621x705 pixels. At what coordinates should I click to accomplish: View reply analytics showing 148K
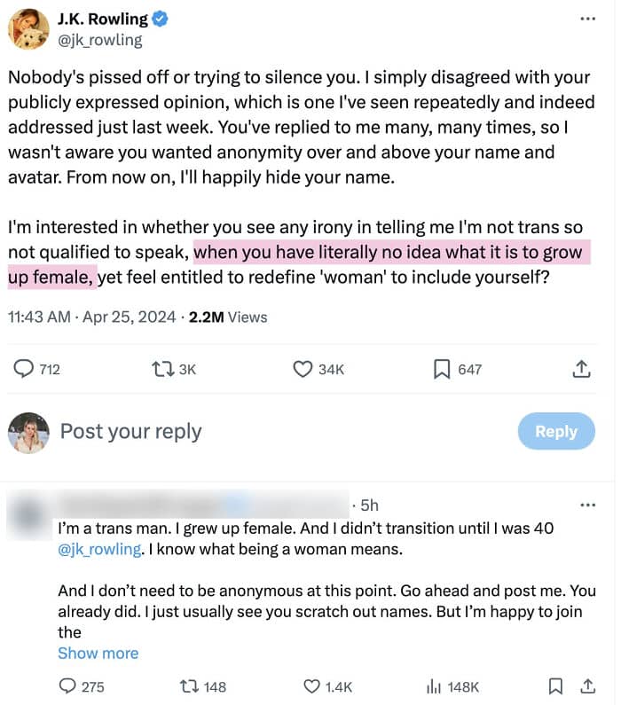435,686
